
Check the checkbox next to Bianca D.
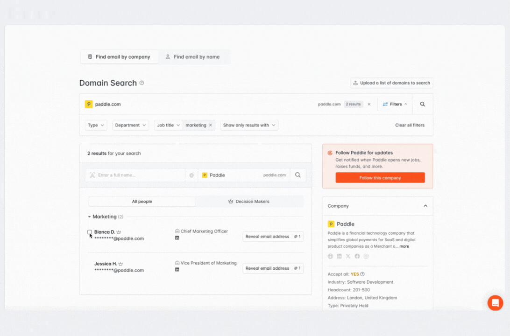tap(90, 232)
